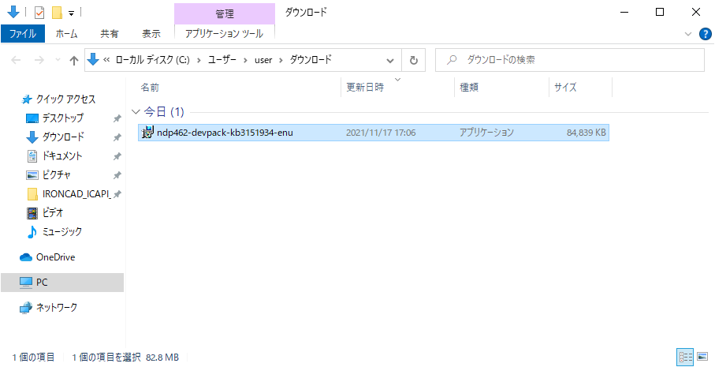
Task: Click the New Folder quick access icon
Action: (56, 13)
